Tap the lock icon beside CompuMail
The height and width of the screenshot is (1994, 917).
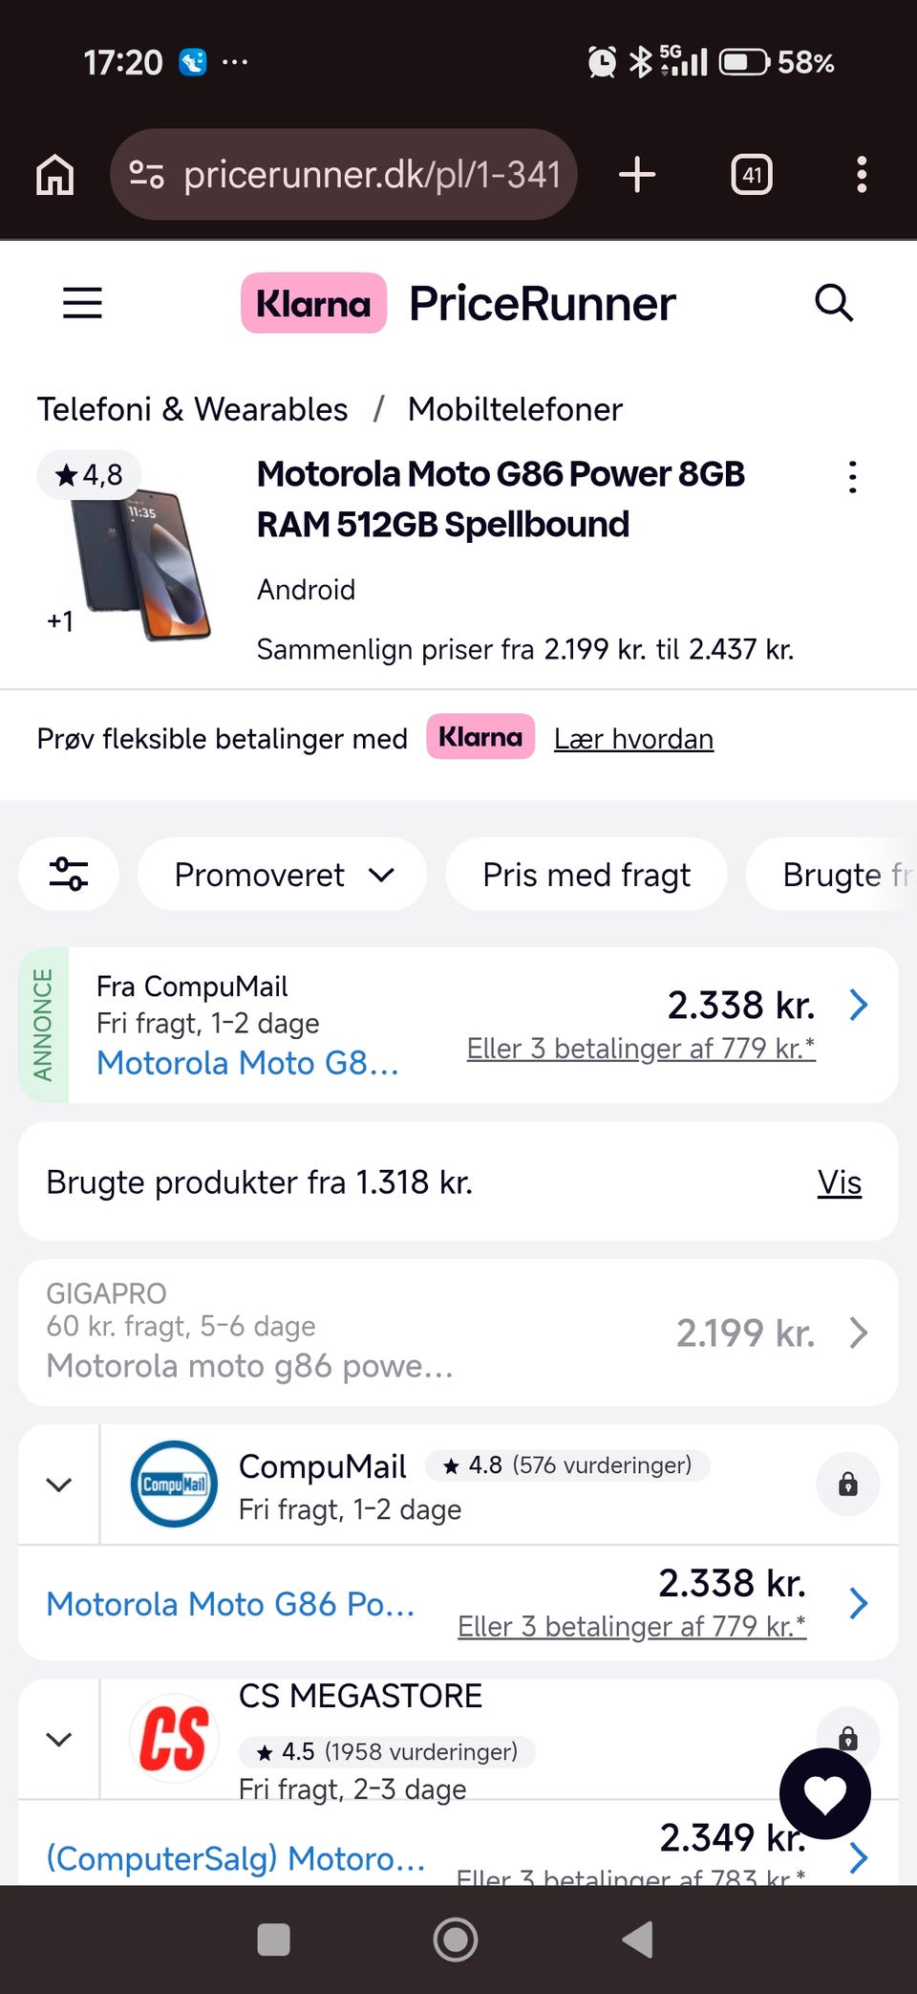click(x=847, y=1485)
